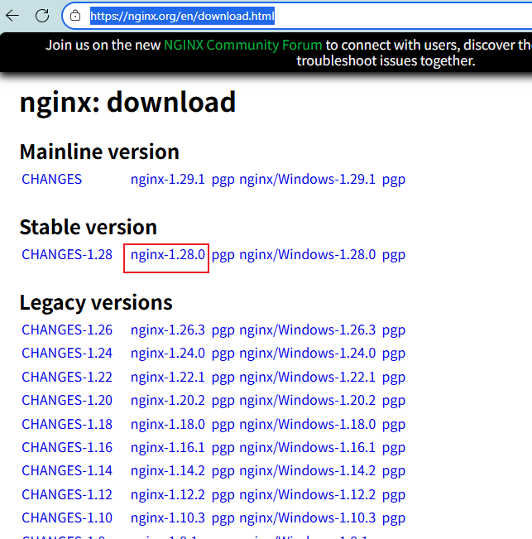Download nginx/Windows-1.28.0
The height and width of the screenshot is (539, 532).
point(308,254)
